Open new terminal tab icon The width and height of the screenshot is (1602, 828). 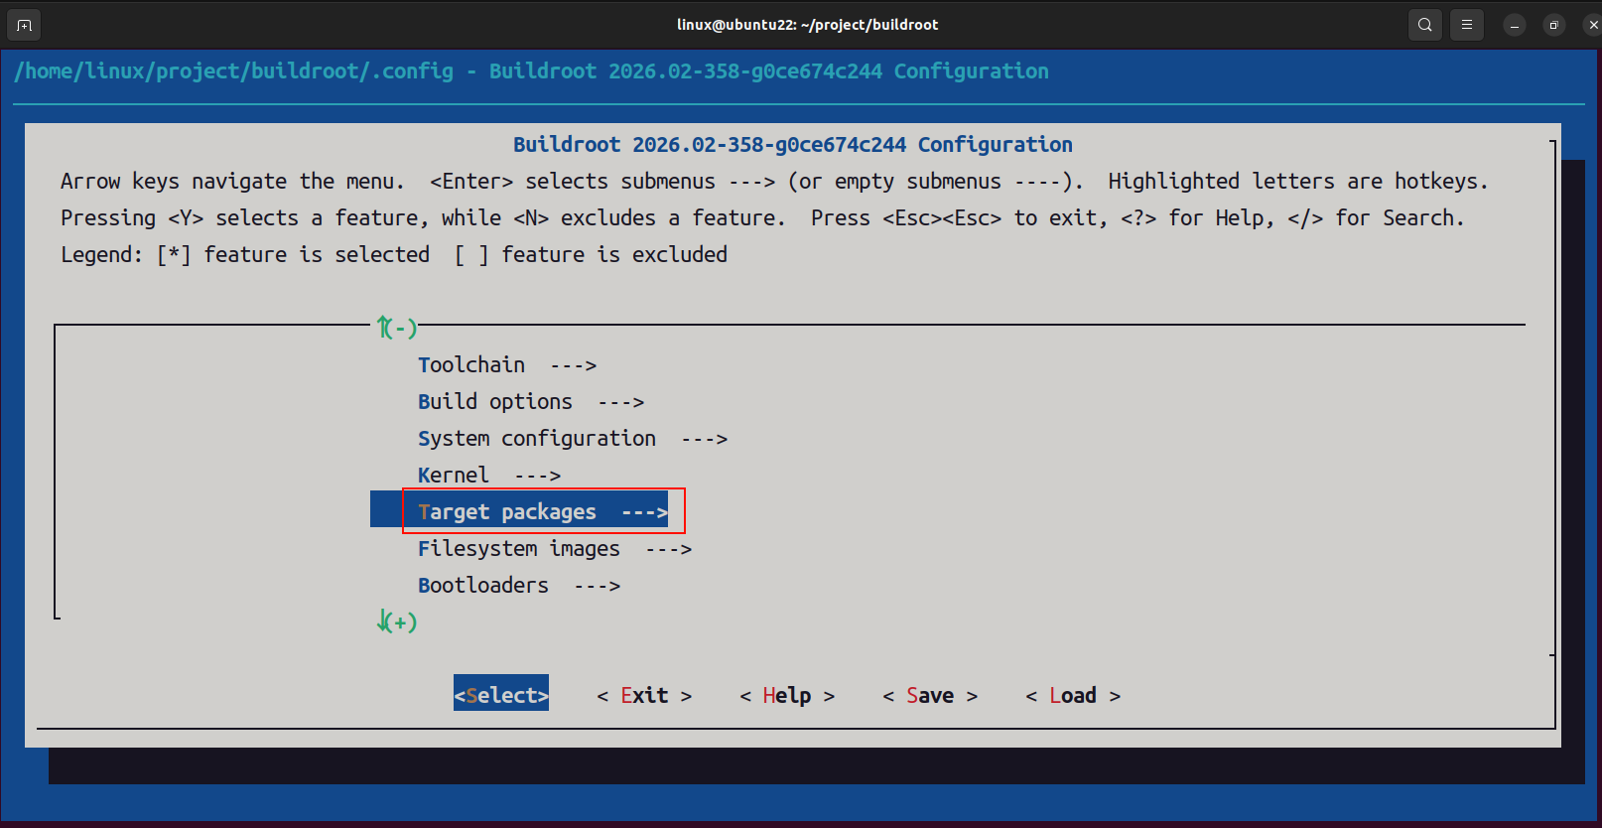[25, 25]
